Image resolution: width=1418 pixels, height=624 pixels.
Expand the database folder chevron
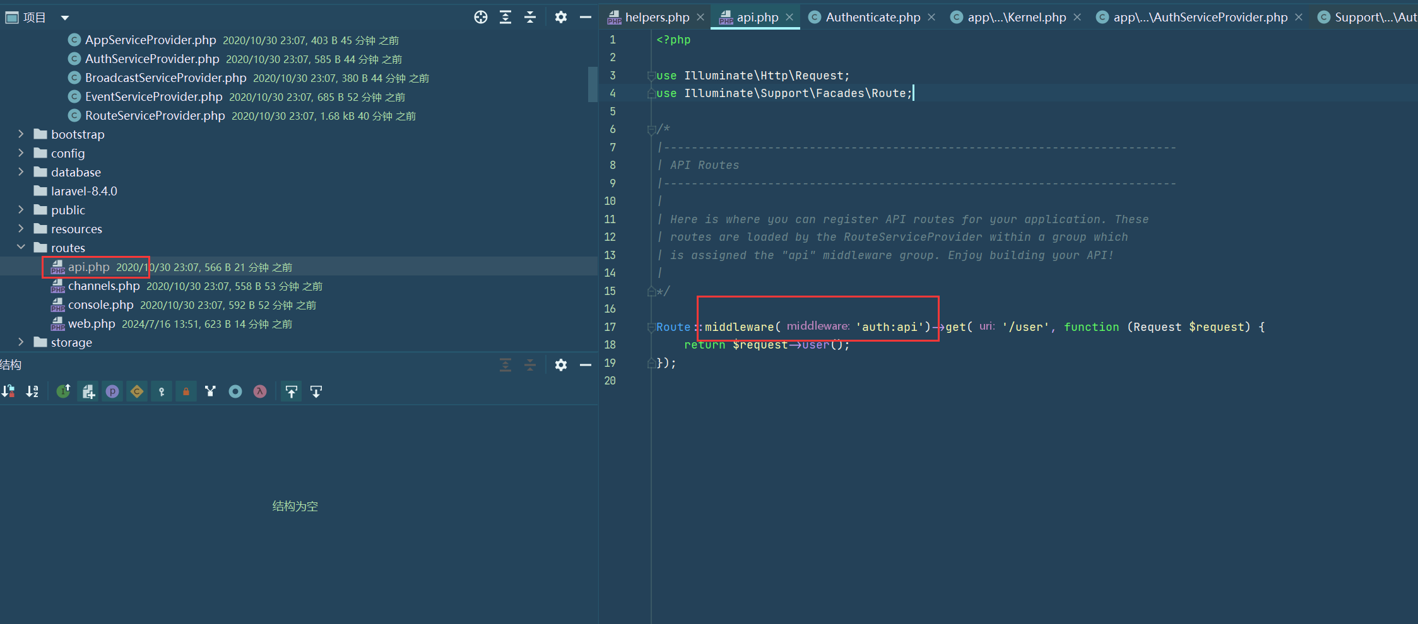[x=21, y=172]
